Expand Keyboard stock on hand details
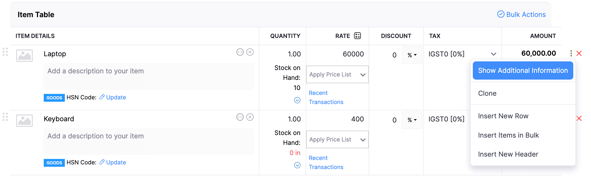 coord(297,165)
